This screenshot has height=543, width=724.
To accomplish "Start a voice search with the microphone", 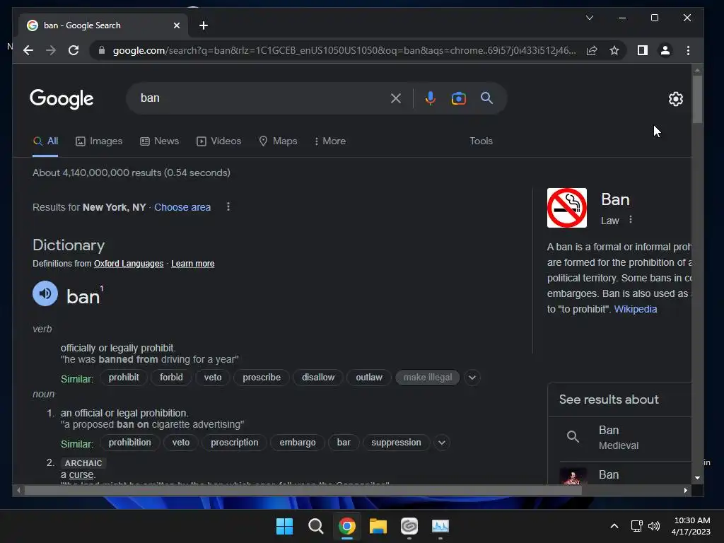I will pos(431,98).
